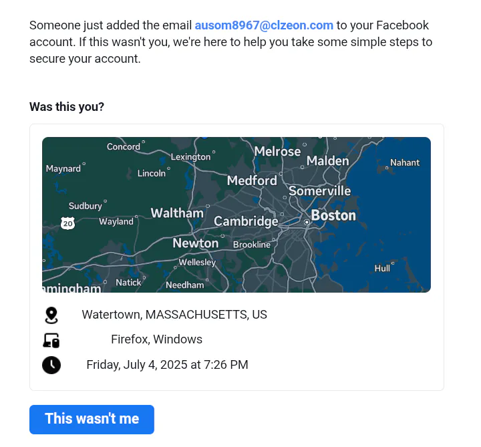Viewport: 481px width, 447px height.
Task: Click the Boston city marker dot
Action: pos(307,222)
